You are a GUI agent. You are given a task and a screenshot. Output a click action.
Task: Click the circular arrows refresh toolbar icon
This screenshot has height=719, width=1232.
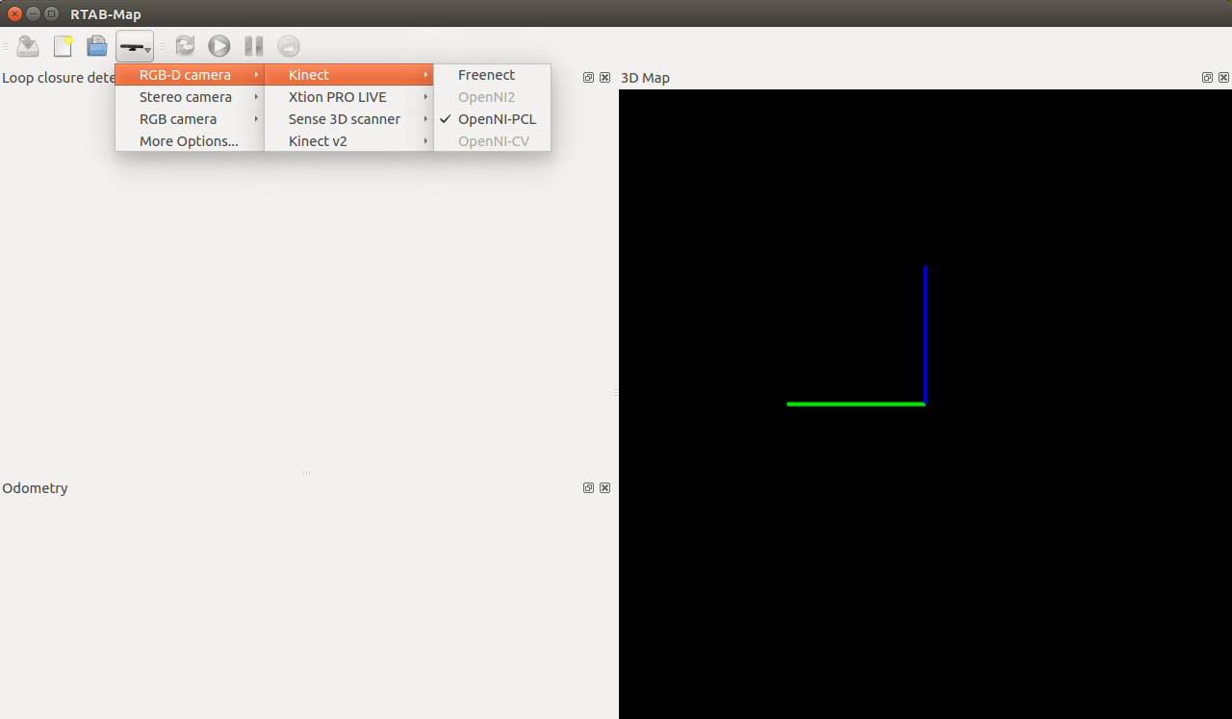click(x=185, y=46)
